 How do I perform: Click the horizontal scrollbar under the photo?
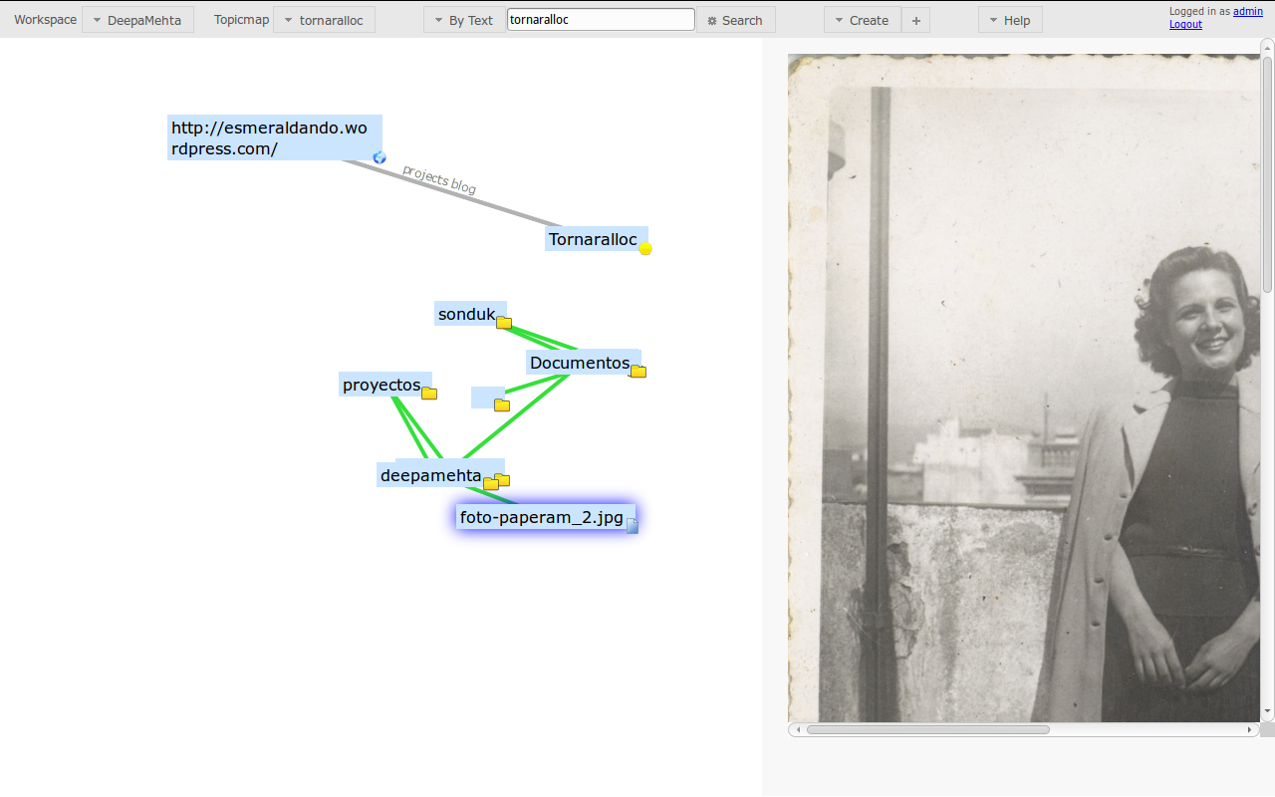coord(926,729)
